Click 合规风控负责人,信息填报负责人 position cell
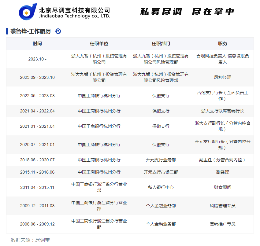This screenshot has height=246, width=260. click(222, 59)
